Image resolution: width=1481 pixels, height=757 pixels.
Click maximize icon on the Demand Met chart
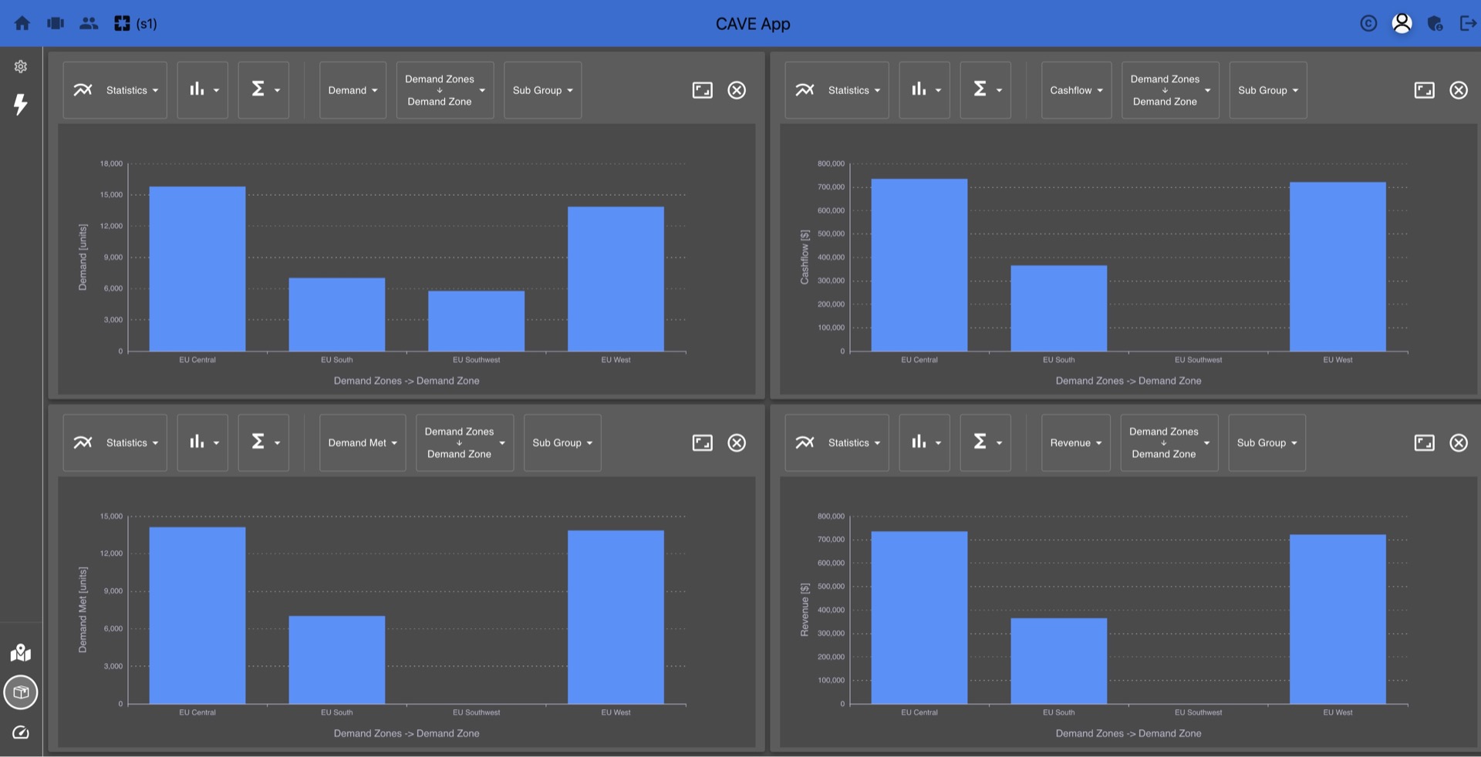tap(702, 442)
